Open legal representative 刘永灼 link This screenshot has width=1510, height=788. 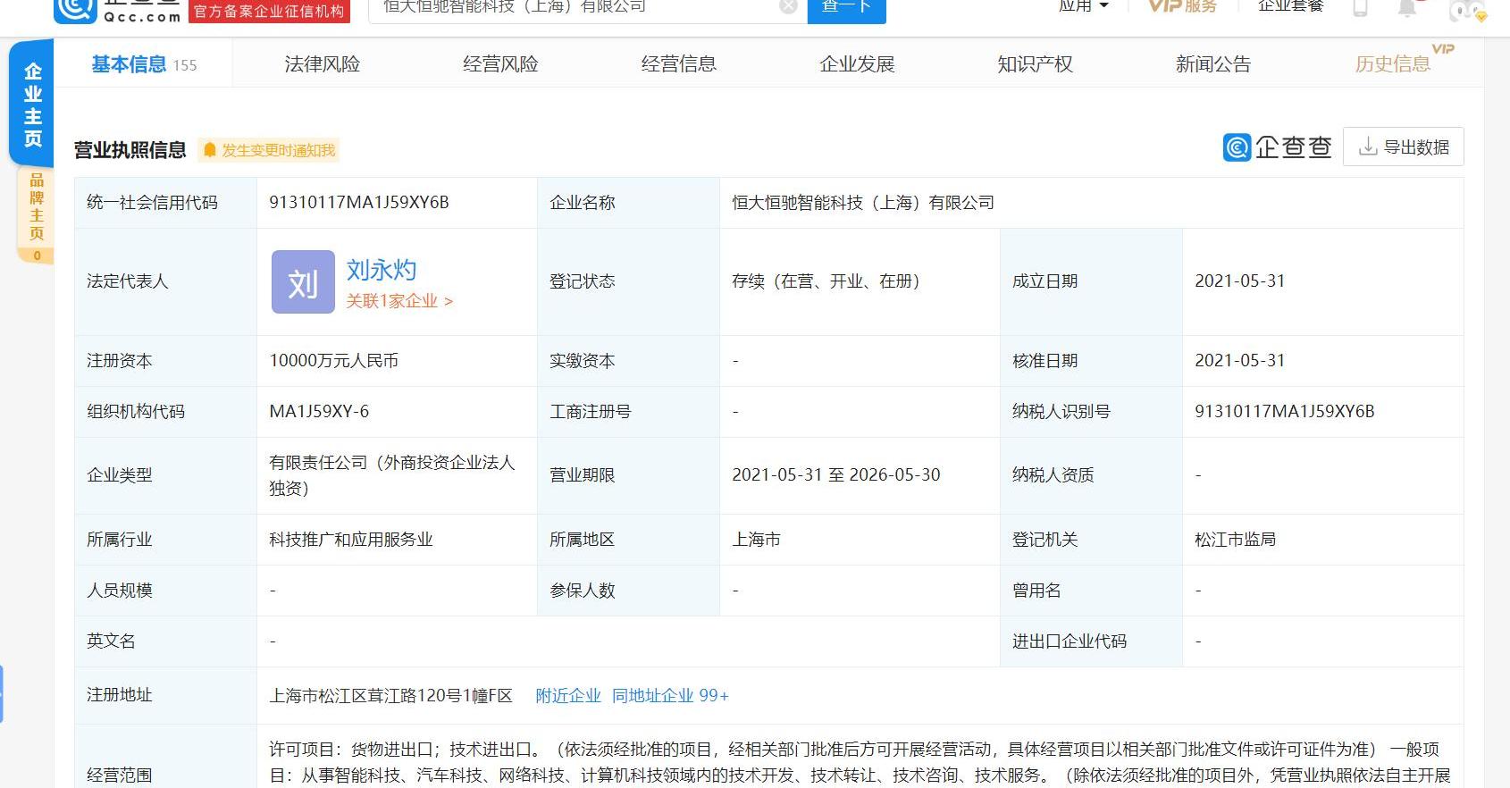click(x=382, y=270)
